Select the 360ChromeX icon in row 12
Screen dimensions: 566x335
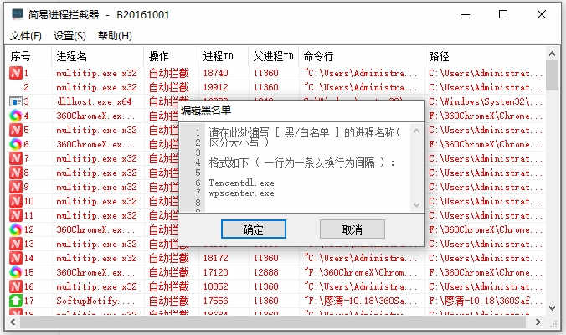[x=16, y=229]
